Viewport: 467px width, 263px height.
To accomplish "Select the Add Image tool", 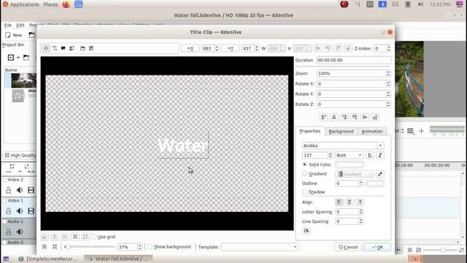I will pos(72,48).
